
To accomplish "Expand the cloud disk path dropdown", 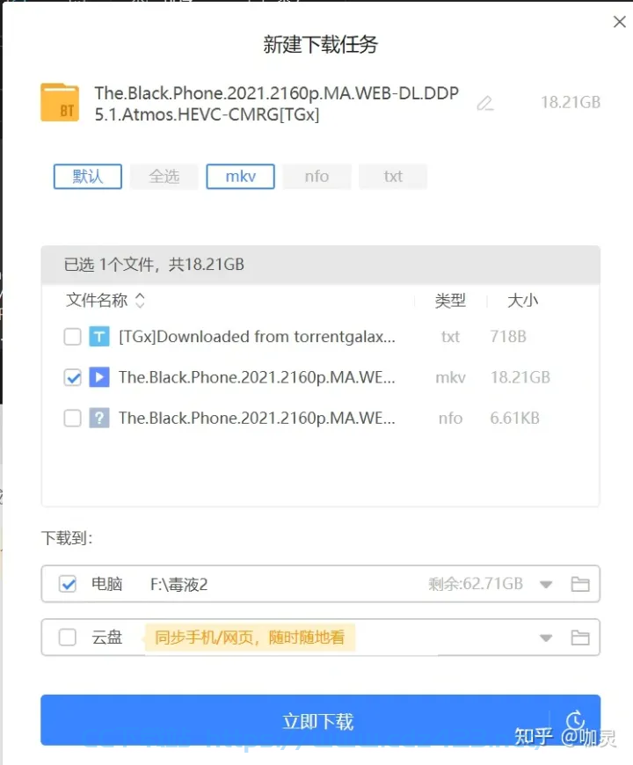I will pyautogui.click(x=546, y=638).
